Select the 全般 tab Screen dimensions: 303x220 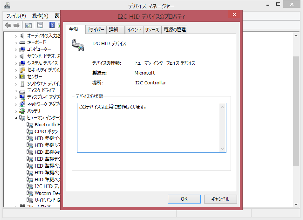tap(76, 29)
